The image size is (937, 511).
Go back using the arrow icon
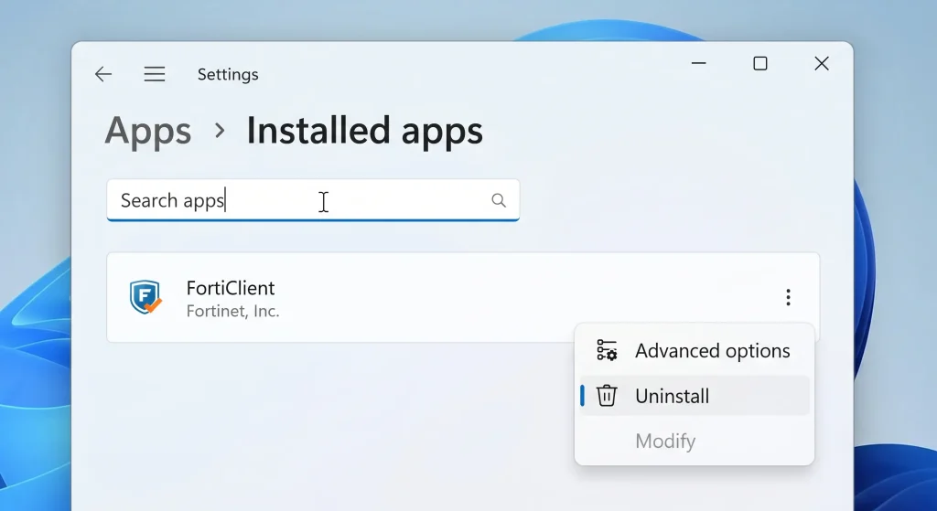point(103,74)
